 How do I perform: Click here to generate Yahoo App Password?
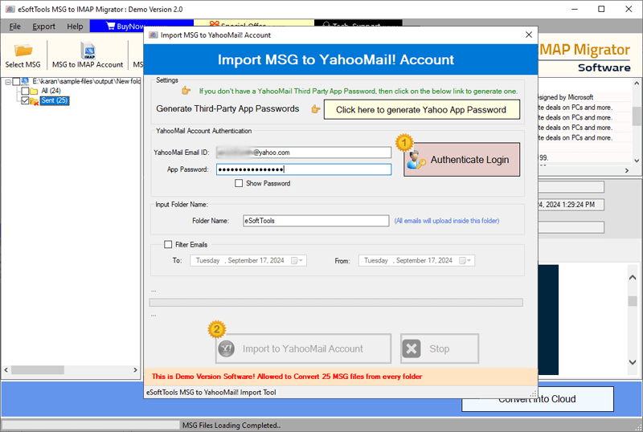421,109
